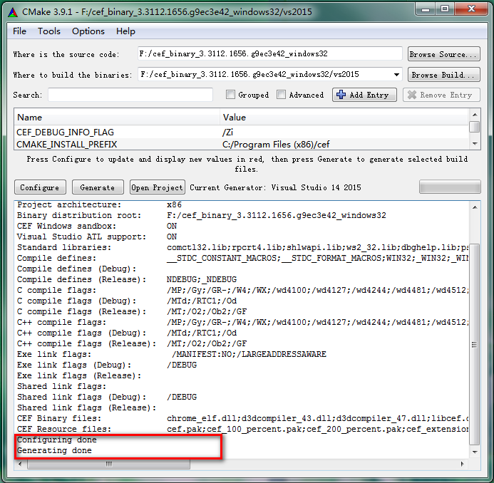Maximize the CMake window
This screenshot has width=494, height=483.
[445, 9]
